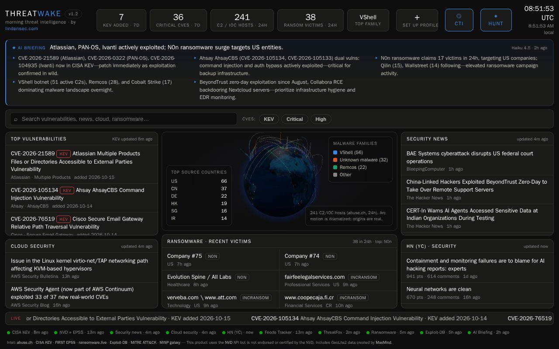Click the 241 C2 / IOC Hosts tile
This screenshot has width=559, height=349.
[x=242, y=20]
